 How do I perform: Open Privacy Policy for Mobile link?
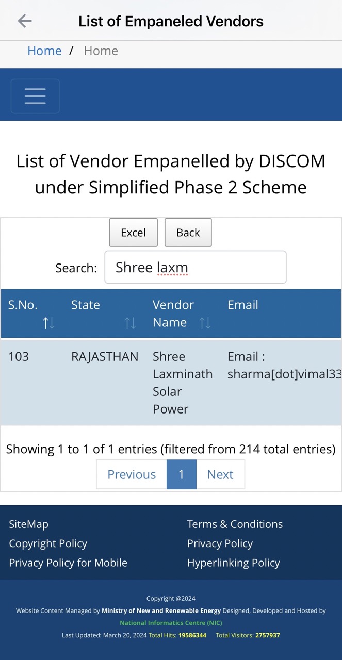click(x=68, y=563)
